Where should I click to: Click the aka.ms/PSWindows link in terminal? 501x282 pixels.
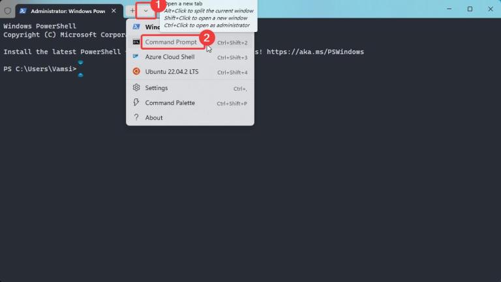(315, 52)
